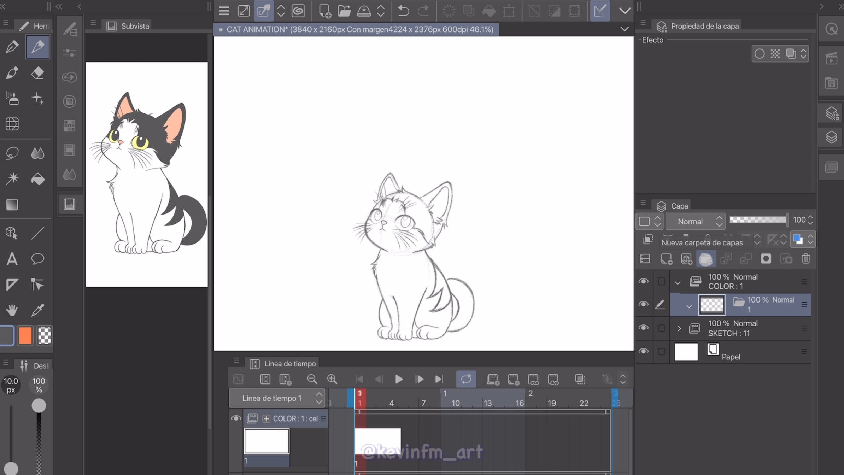Select the Auto select magic wand tool
The height and width of the screenshot is (475, 844).
12,179
